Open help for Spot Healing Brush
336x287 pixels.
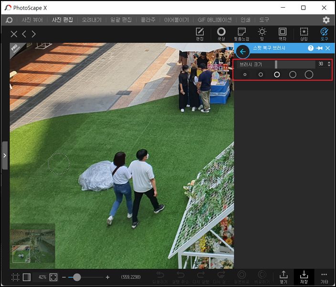pos(311,48)
